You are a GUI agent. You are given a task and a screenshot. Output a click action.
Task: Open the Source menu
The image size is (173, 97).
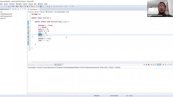[6, 4]
